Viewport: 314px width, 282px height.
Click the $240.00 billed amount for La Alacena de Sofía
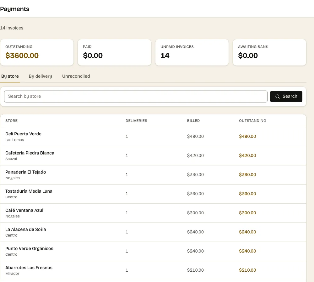pos(195,232)
